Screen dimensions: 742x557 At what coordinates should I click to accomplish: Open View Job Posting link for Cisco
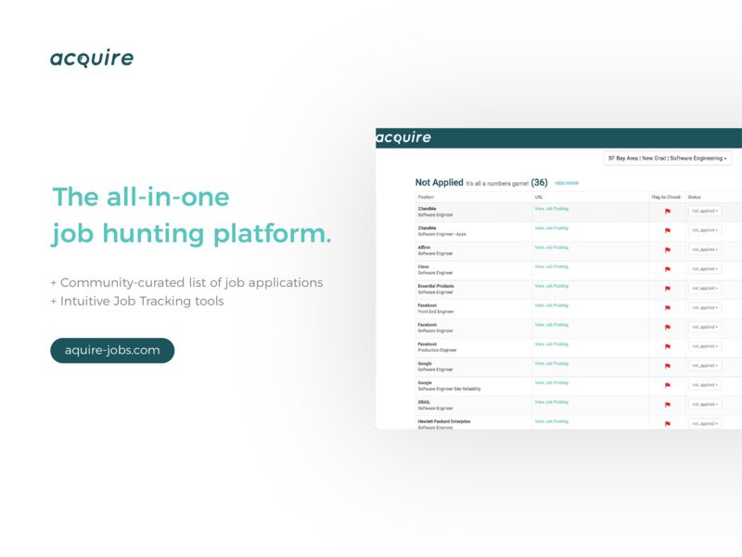click(x=551, y=266)
